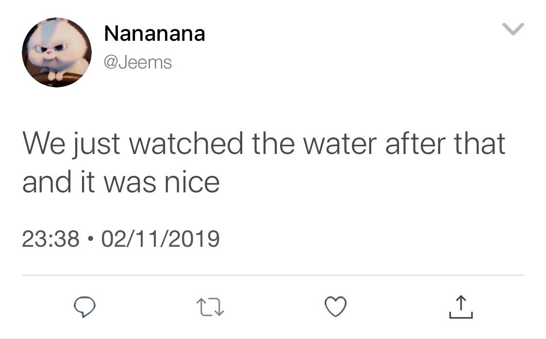Open the tweet options chevron menu
Viewport: 546px width, 340px height.
[513, 29]
